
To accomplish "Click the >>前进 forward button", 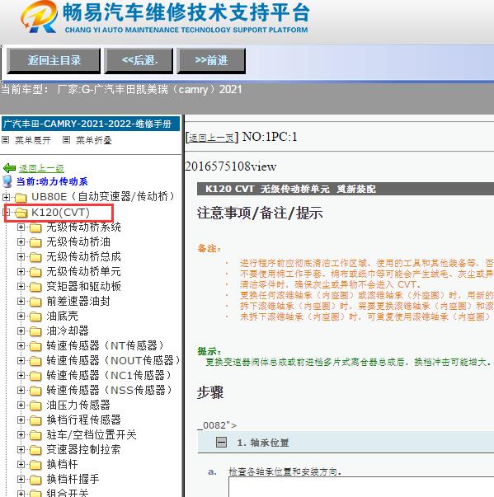I will [211, 60].
